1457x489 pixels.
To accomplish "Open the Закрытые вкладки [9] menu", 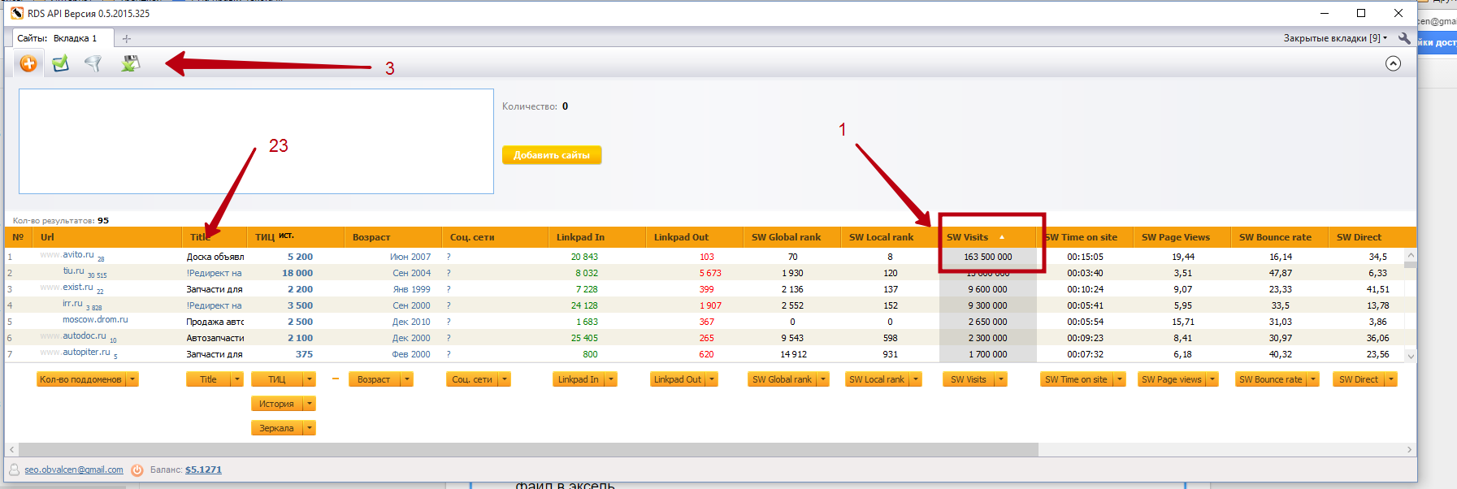I will click(1335, 38).
